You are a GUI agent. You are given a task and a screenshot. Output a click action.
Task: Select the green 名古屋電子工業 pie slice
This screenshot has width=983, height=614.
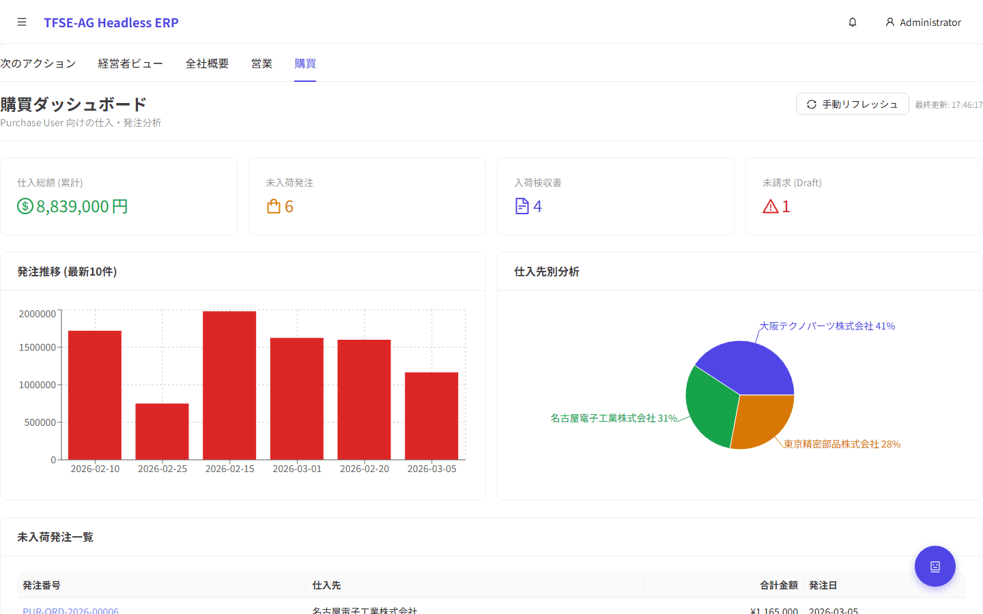point(710,406)
